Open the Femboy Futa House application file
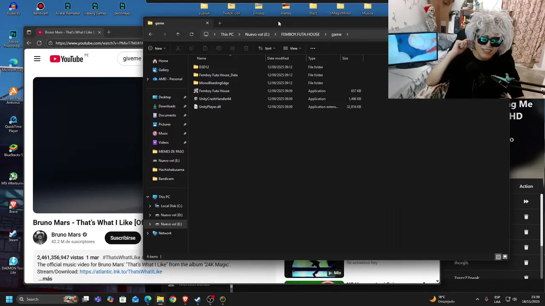The image size is (545, 306). [214, 91]
